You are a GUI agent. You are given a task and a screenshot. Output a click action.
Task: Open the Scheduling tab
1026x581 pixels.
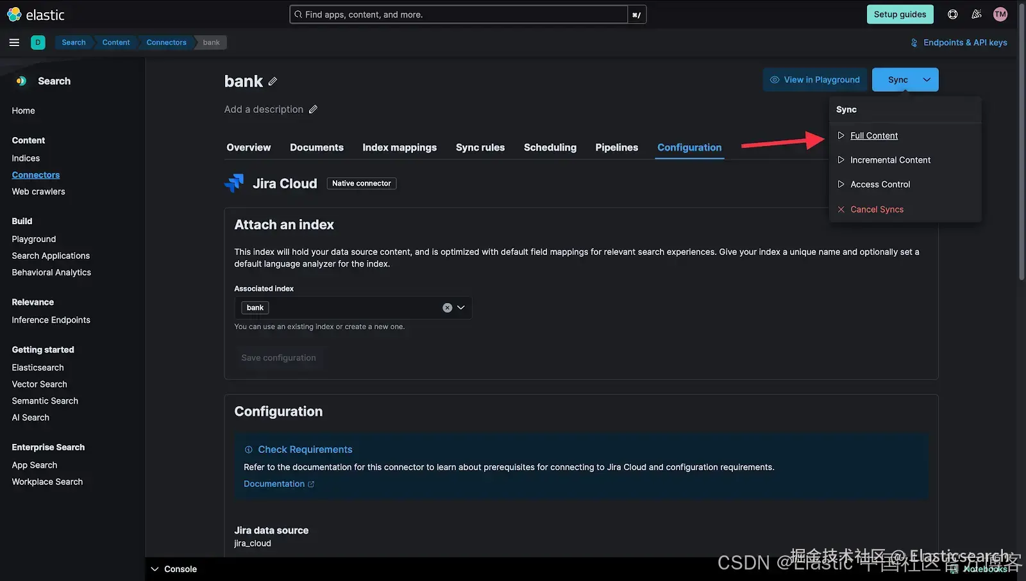pyautogui.click(x=550, y=147)
